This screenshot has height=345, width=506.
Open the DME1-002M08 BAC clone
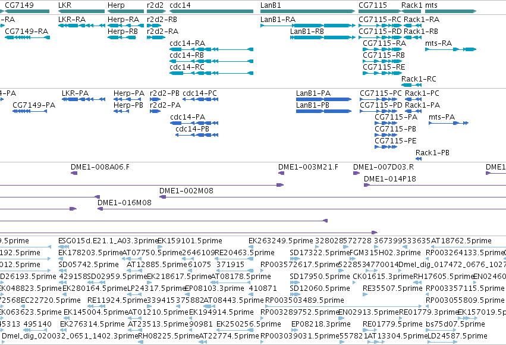pyautogui.click(x=333, y=197)
